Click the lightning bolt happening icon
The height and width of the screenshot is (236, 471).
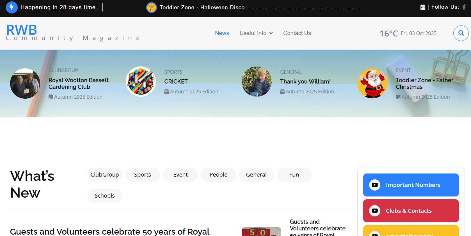[12, 7]
